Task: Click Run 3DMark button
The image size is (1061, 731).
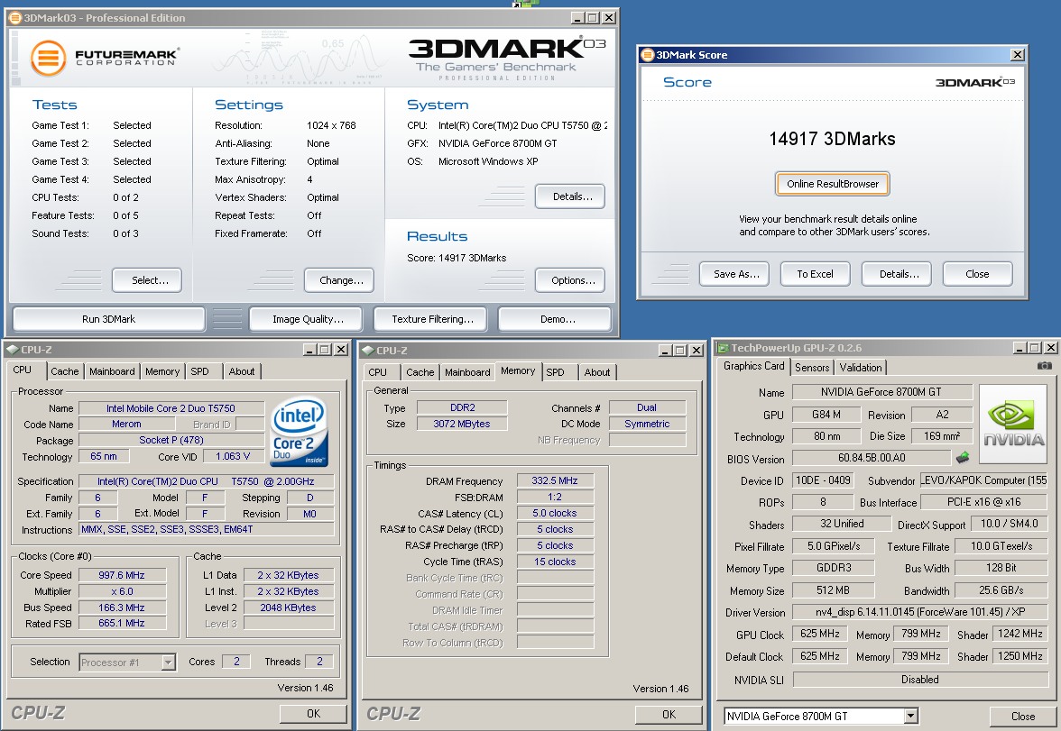Action: click(109, 319)
